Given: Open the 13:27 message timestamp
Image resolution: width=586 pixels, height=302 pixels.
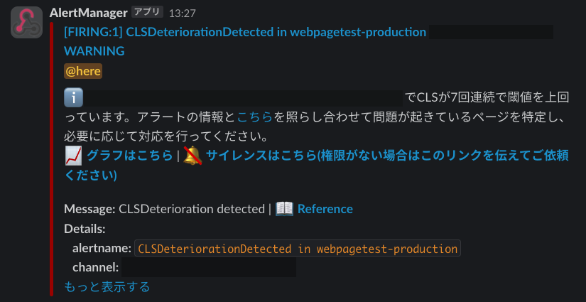Looking at the screenshot, I should (182, 14).
